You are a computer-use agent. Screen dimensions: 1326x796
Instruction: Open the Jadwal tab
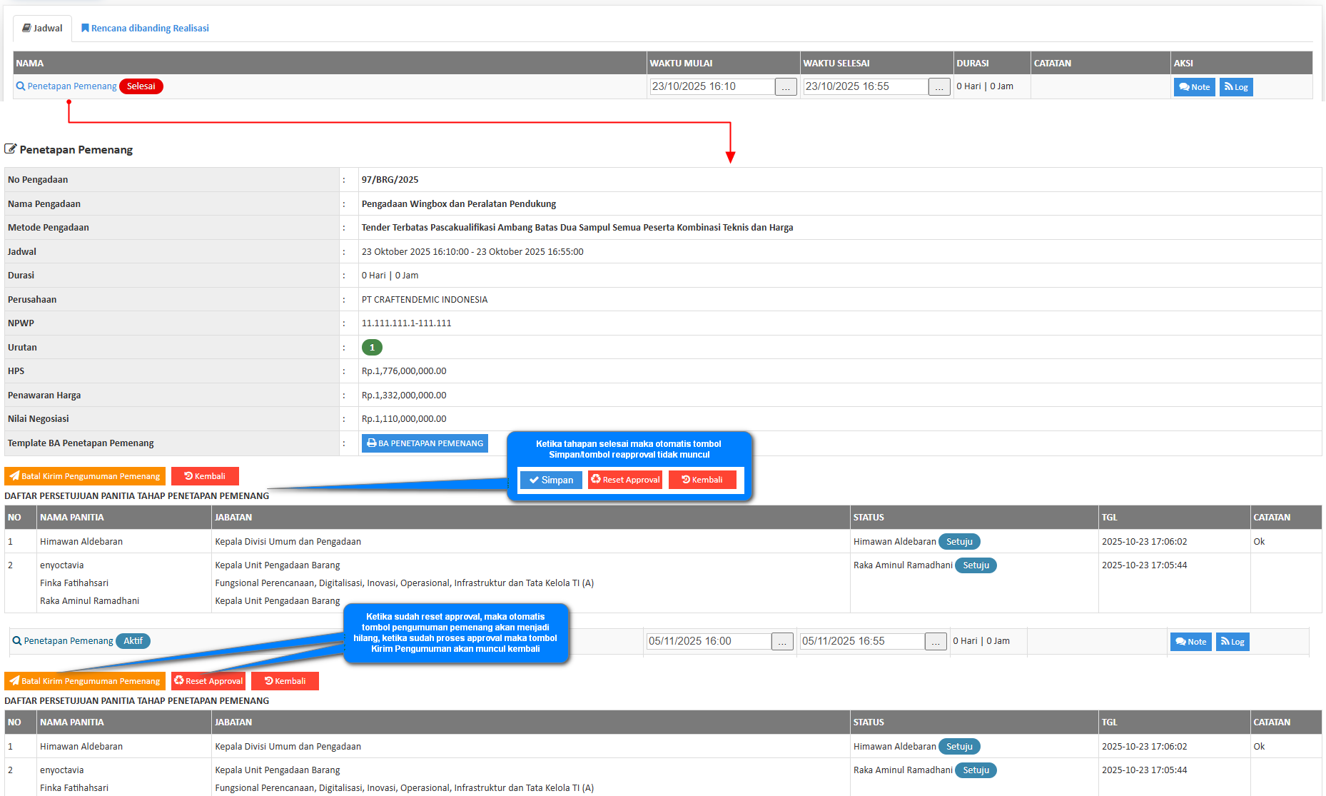click(x=42, y=29)
